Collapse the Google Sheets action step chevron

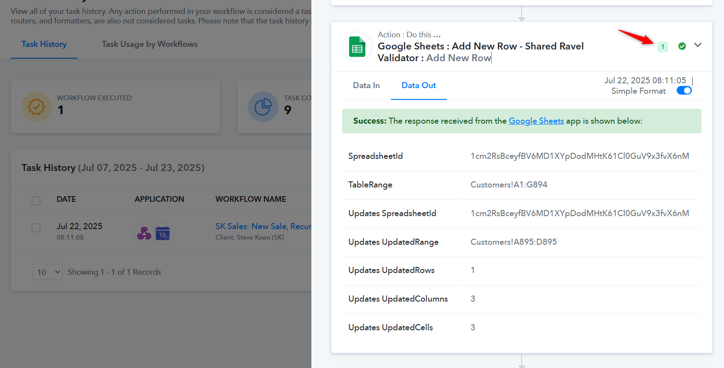[x=698, y=45]
